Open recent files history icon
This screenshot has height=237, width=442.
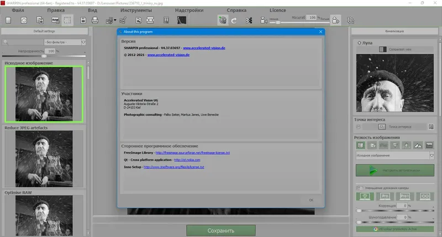(x=24, y=20)
